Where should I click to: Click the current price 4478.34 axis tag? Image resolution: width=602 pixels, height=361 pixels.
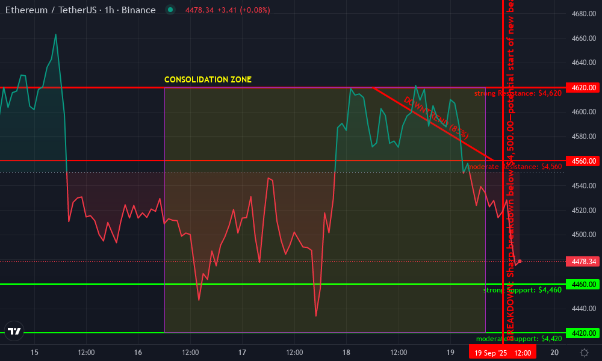(583, 261)
